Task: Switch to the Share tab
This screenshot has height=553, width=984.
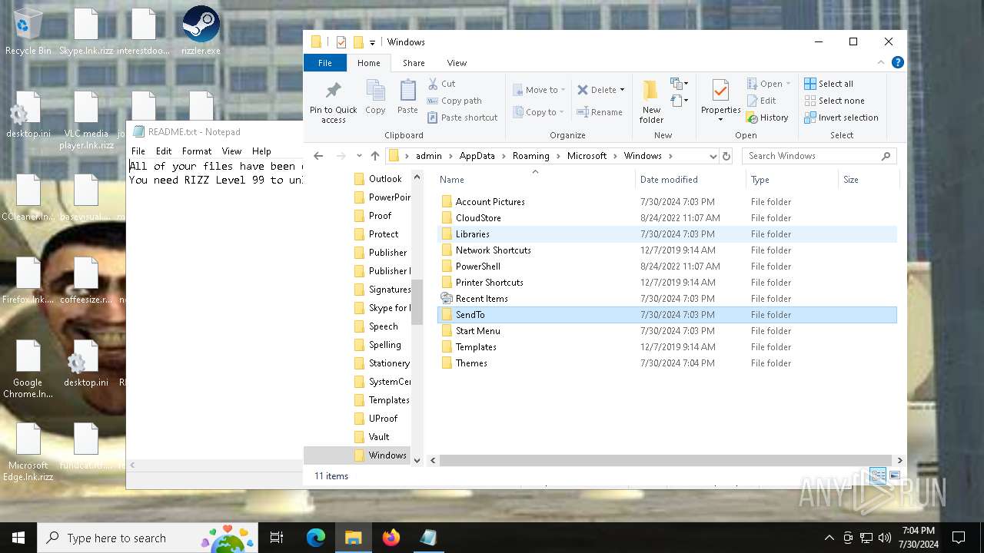Action: [x=414, y=63]
